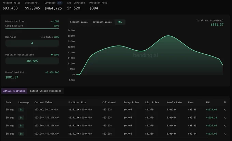Click the +$279.04 PNL value
The height and width of the screenshot is (141, 232).
[x=212, y=110]
